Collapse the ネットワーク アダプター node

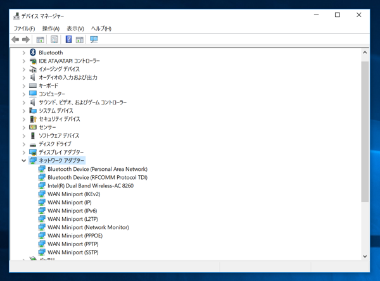[24, 160]
